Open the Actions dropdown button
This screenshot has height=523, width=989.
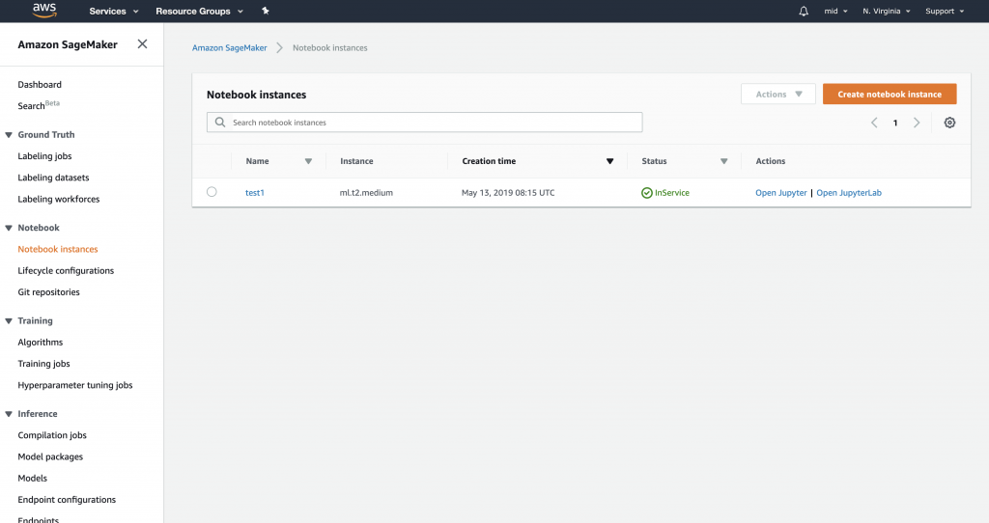tap(778, 94)
